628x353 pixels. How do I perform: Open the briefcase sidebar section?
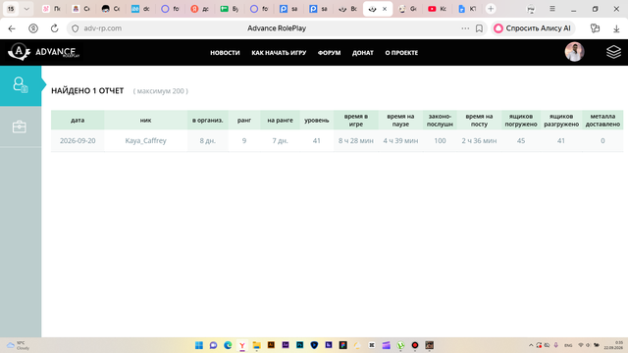point(20,126)
